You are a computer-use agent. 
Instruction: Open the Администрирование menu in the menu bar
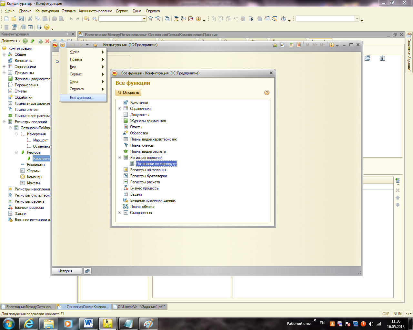pyautogui.click(x=95, y=11)
